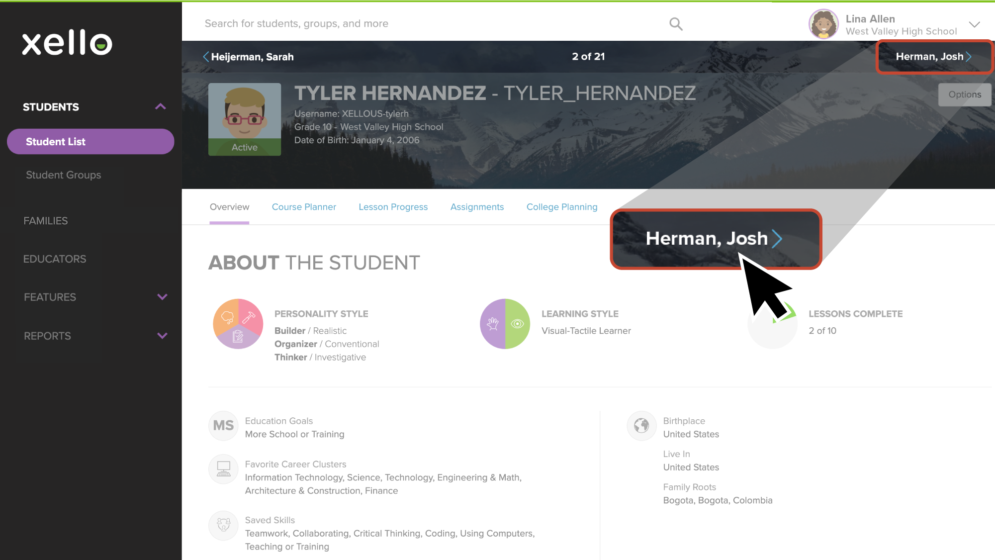
Task: Click the '2 of 10' lessons complete value
Action: pos(822,331)
